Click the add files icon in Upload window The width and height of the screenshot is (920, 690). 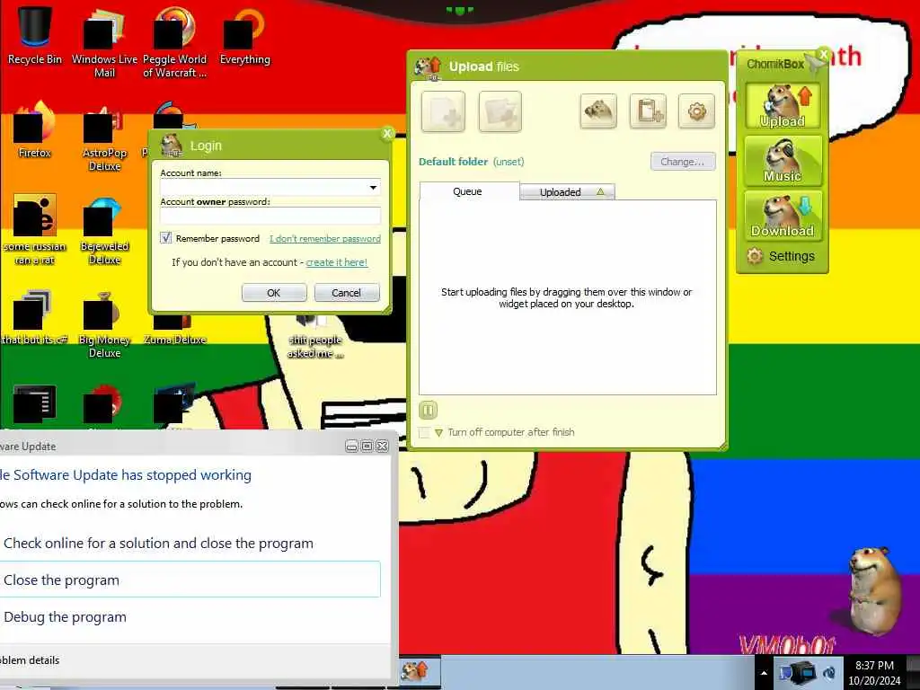[443, 111]
